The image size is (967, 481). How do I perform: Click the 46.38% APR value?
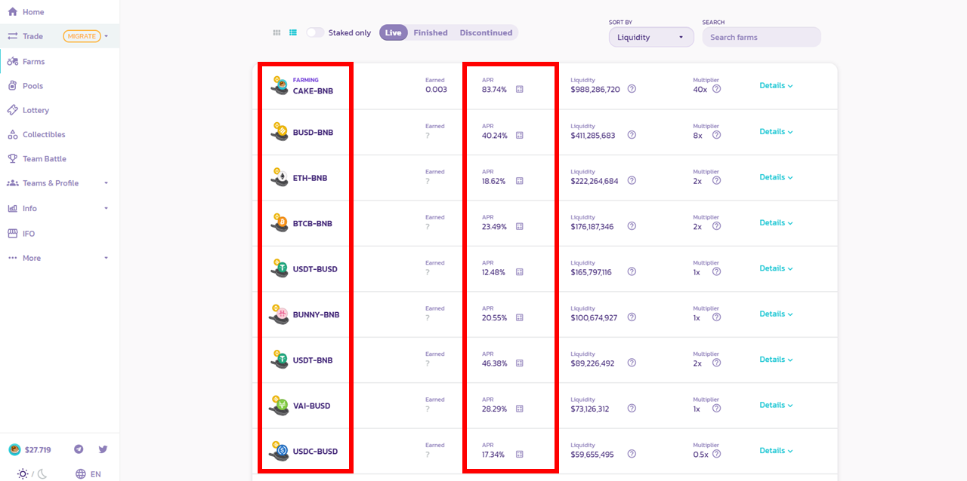495,363
